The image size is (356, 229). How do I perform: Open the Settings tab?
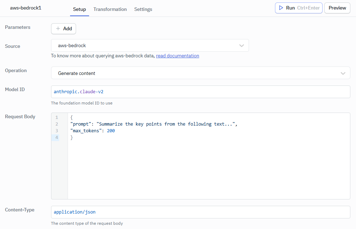143,9
